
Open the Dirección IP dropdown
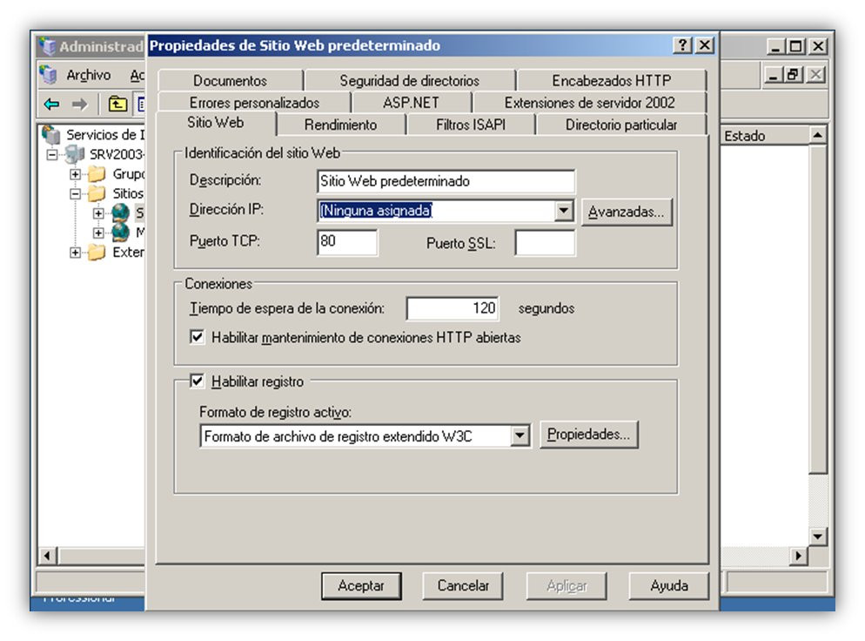click(563, 211)
